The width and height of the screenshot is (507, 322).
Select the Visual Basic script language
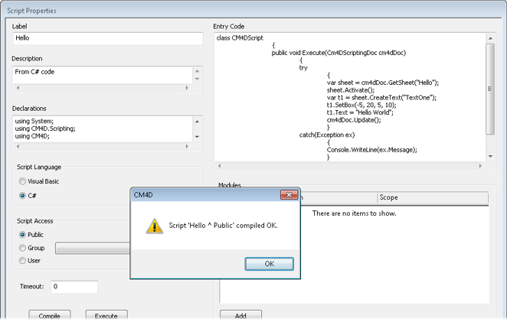(22, 182)
